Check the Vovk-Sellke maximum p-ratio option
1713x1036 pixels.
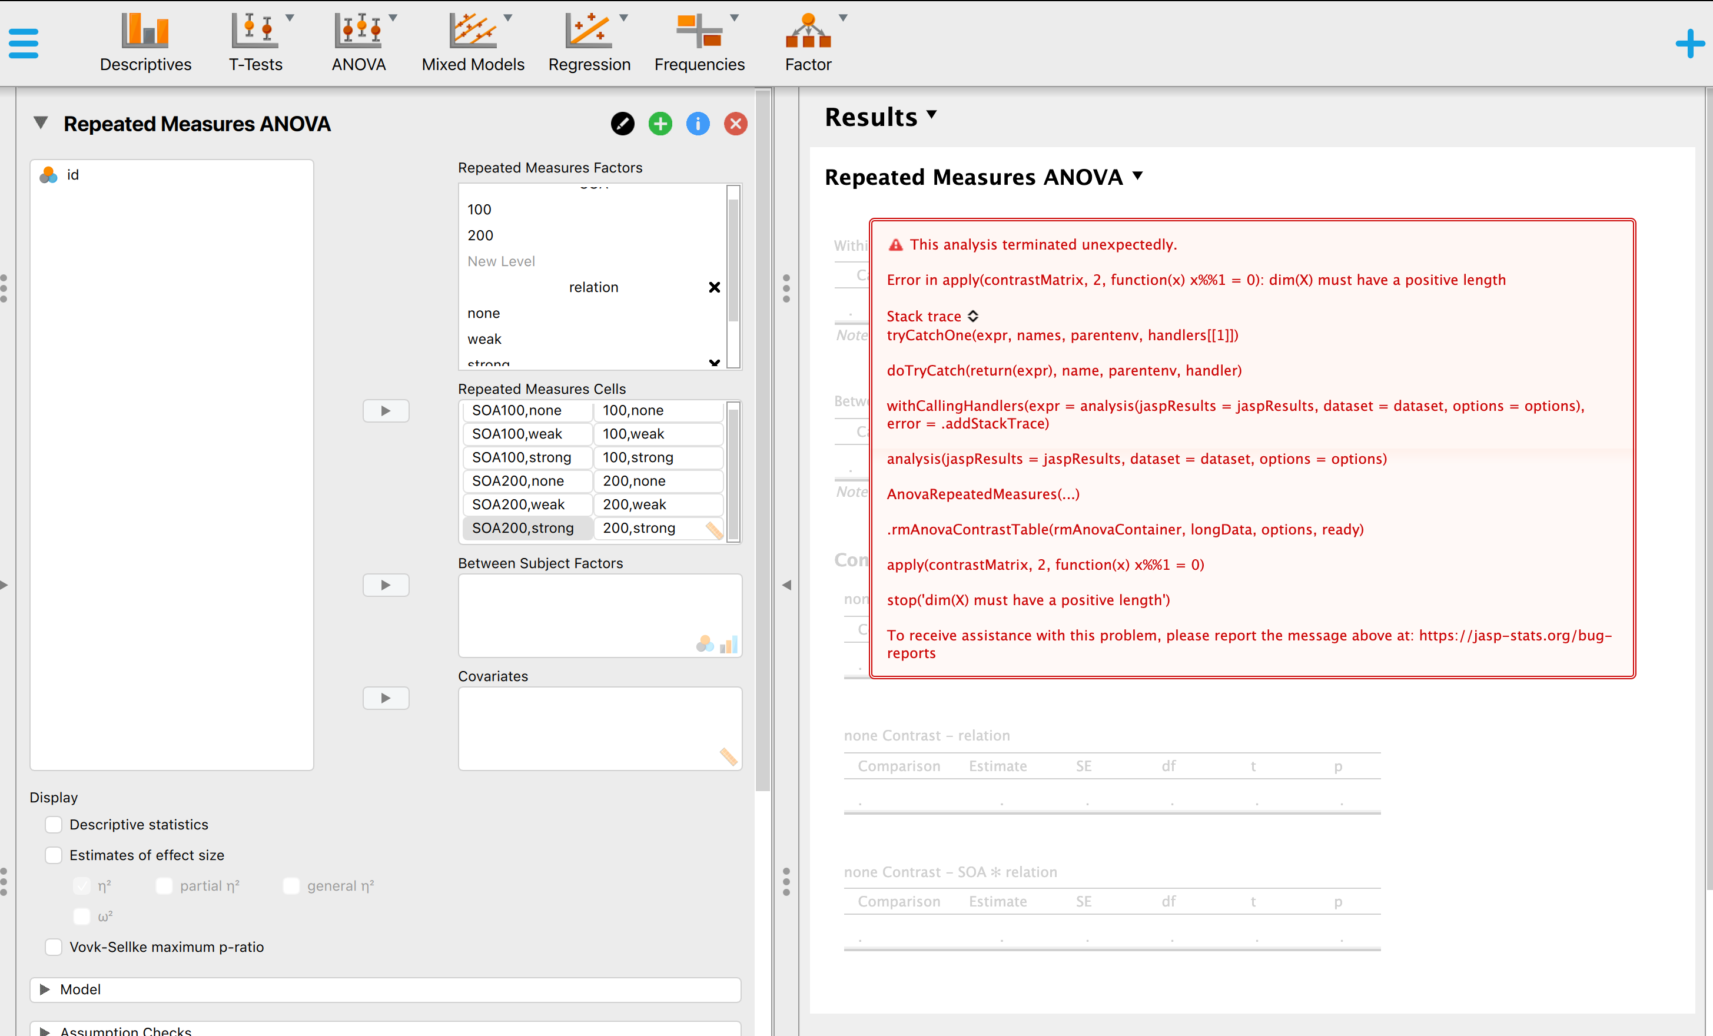point(53,947)
